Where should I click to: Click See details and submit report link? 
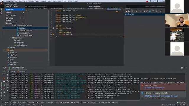point(154,88)
